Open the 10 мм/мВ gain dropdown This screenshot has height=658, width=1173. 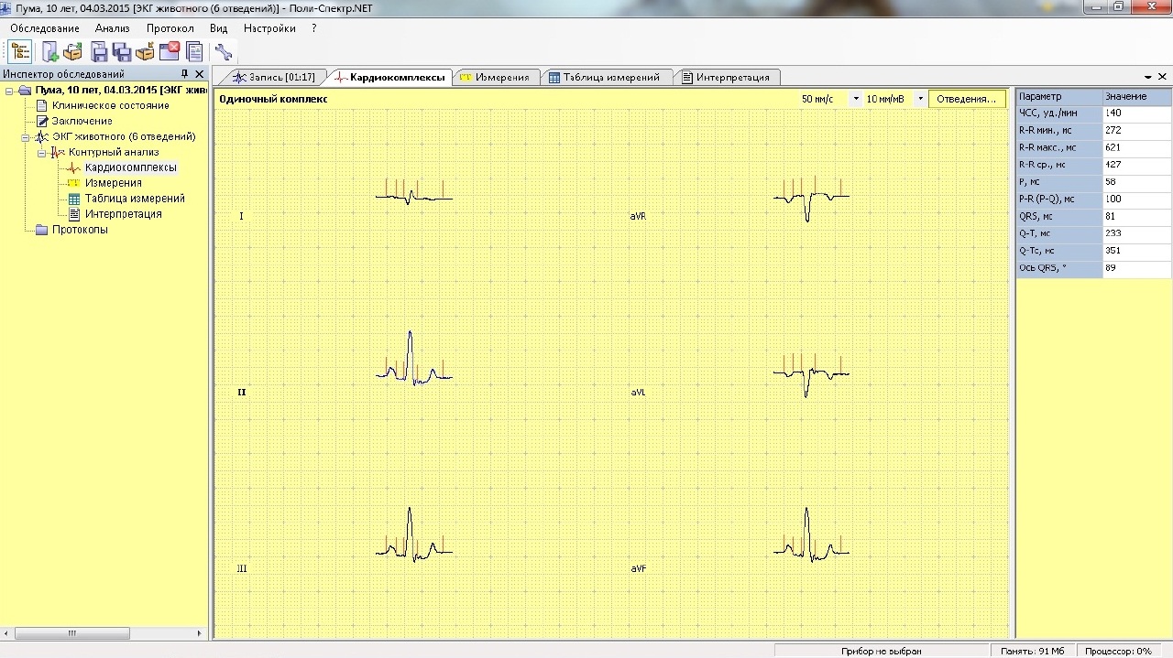pos(920,99)
